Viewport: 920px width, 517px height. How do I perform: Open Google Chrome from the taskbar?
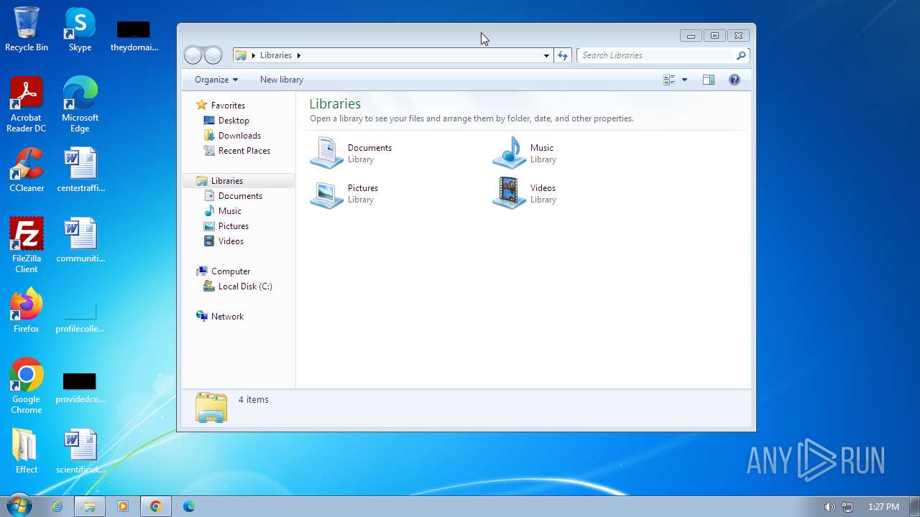pyautogui.click(x=155, y=506)
